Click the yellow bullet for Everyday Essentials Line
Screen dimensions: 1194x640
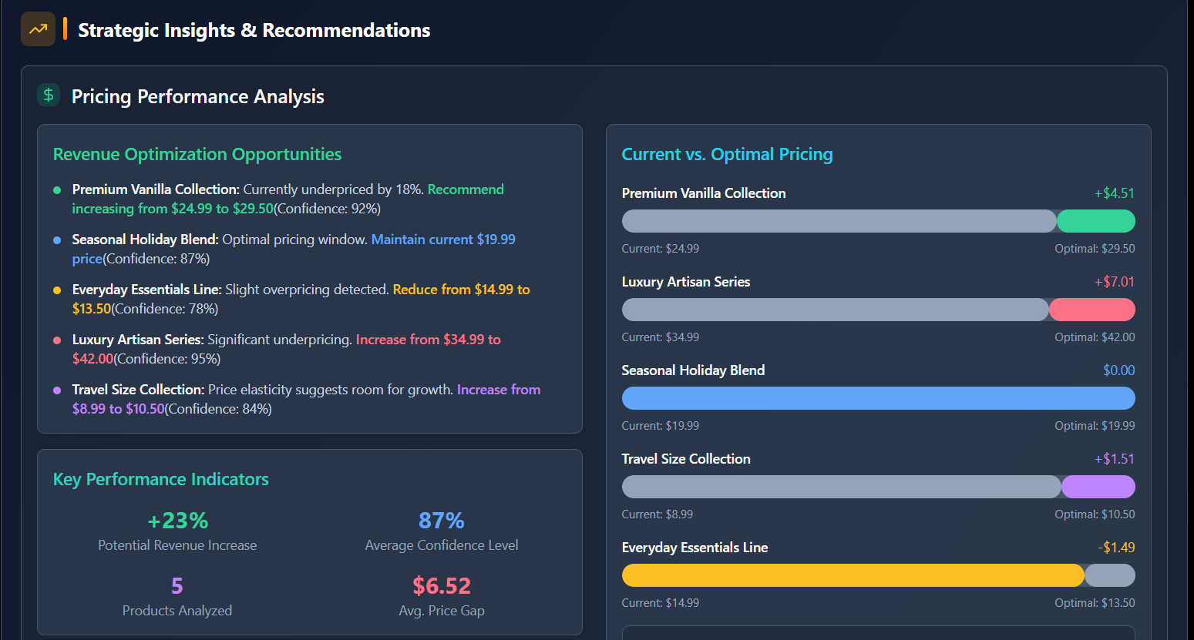(57, 290)
